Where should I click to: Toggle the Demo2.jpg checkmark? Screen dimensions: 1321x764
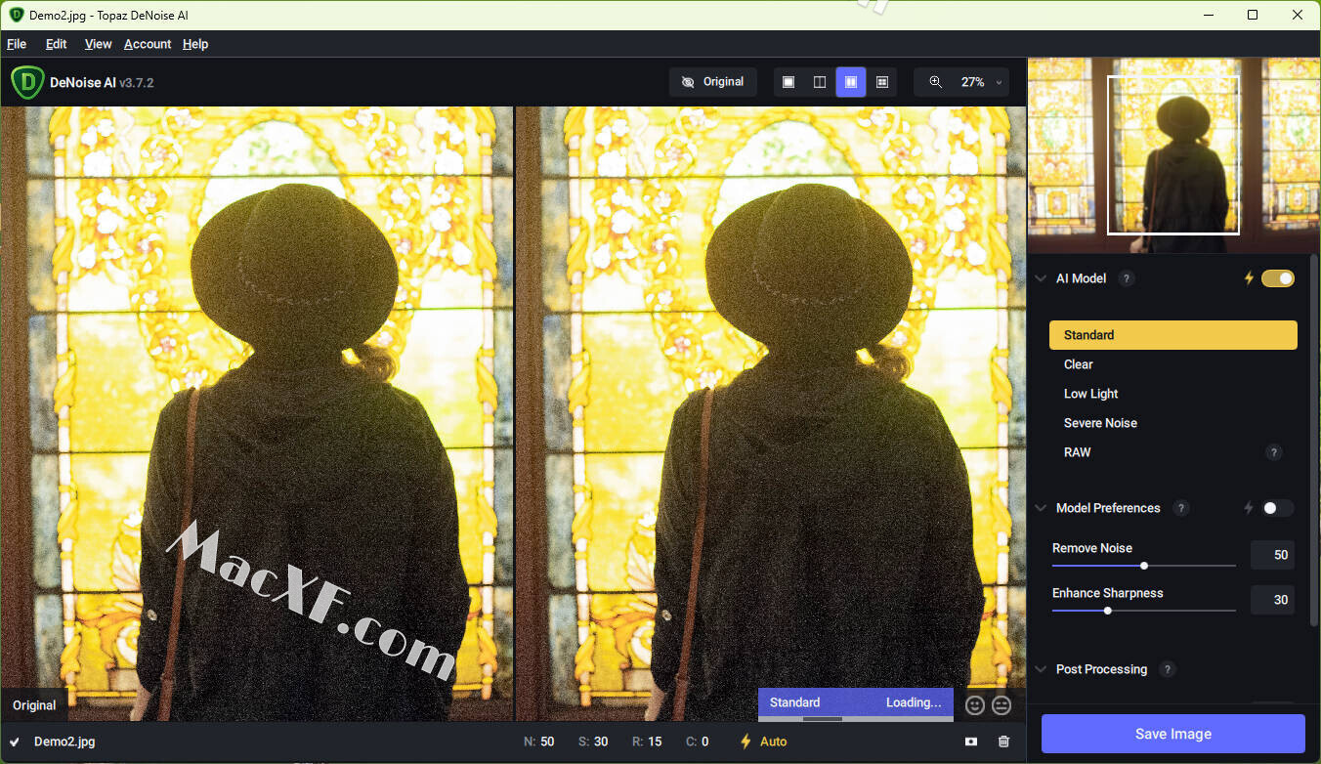(x=15, y=742)
